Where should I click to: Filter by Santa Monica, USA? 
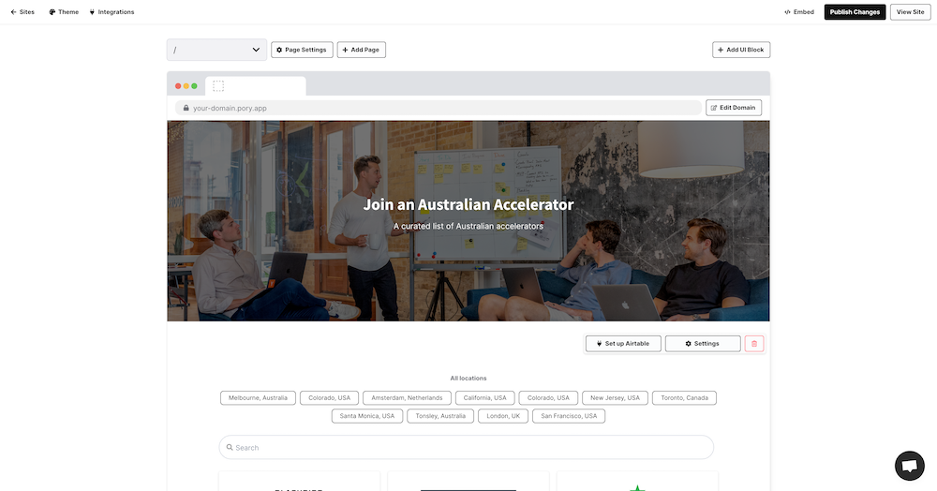tap(367, 416)
